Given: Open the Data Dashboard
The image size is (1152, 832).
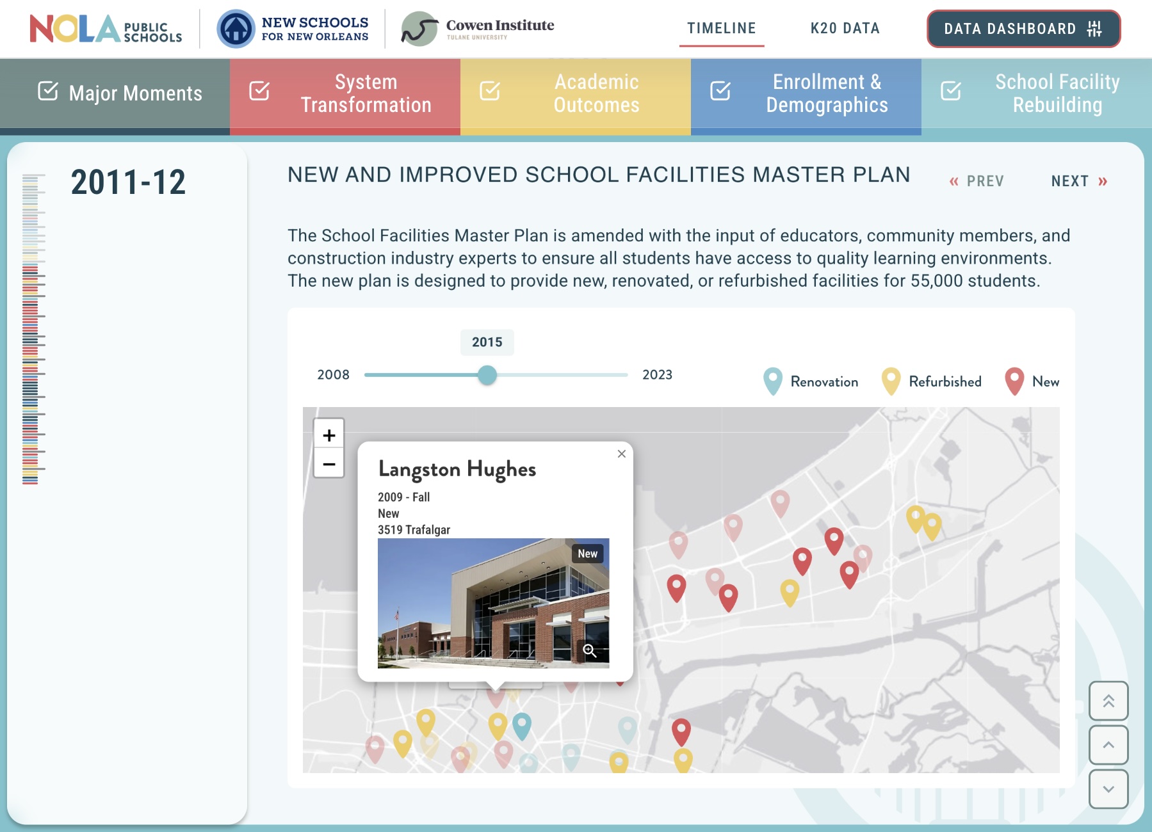Looking at the screenshot, I should pos(1023,29).
